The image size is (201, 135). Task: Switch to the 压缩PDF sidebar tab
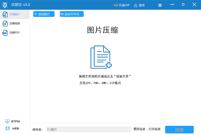coord(14,33)
